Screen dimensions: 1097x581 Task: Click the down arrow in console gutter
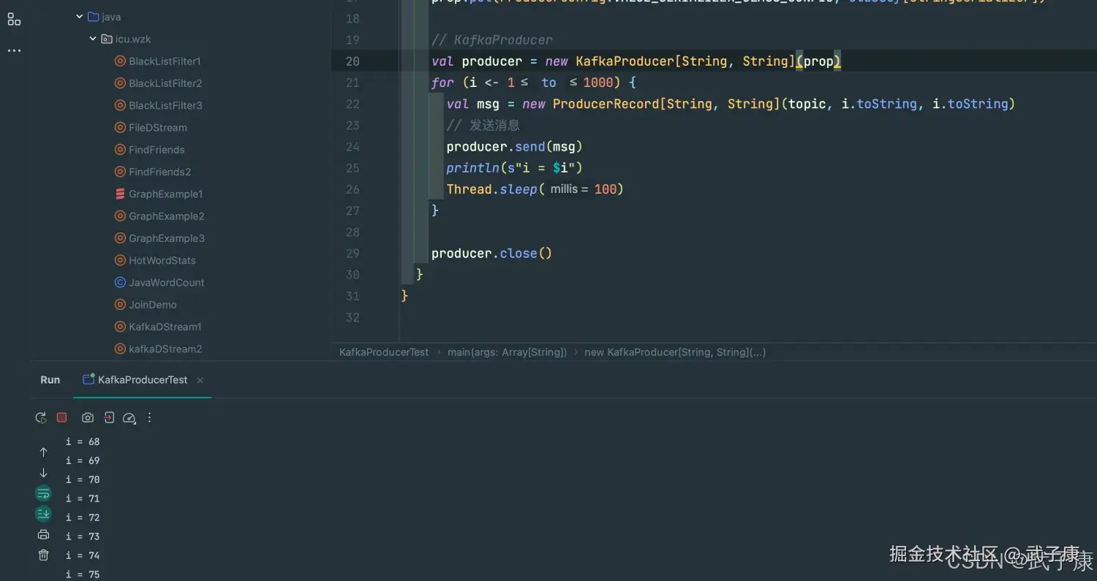pyautogui.click(x=43, y=473)
